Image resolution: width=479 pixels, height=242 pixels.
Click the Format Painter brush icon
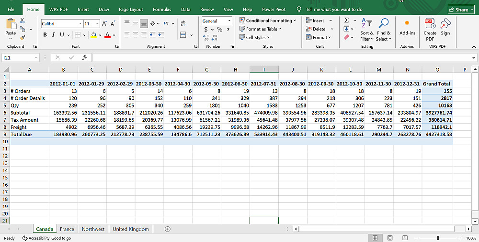[23, 38]
